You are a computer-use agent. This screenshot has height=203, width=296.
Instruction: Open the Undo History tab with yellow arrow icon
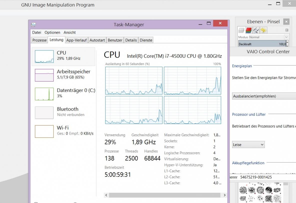[x=263, y=30]
